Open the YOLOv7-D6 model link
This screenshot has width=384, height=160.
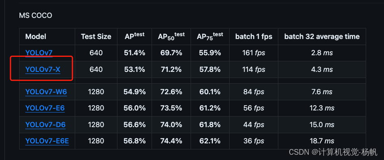(x=45, y=125)
